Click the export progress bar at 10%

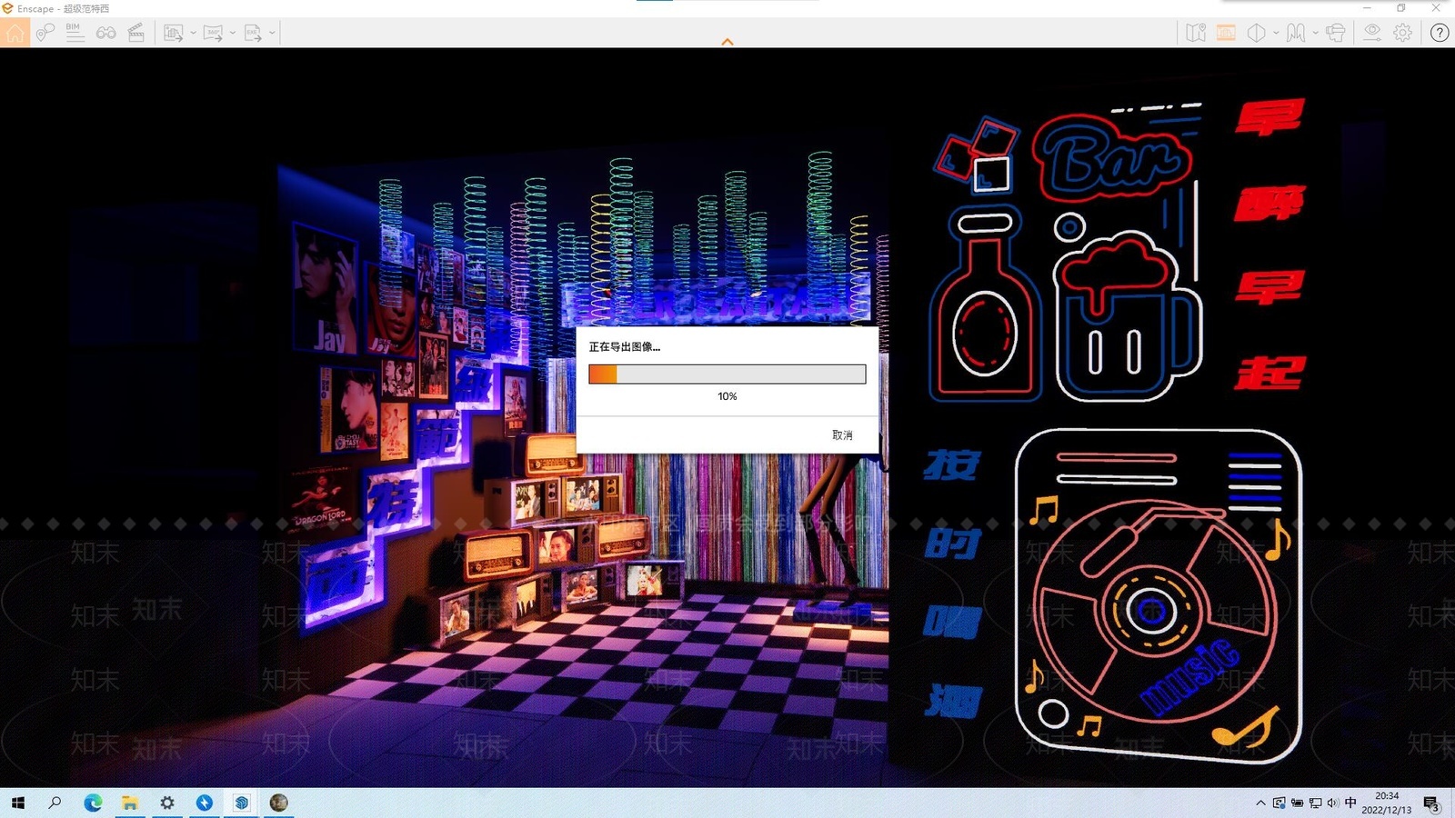tap(727, 374)
